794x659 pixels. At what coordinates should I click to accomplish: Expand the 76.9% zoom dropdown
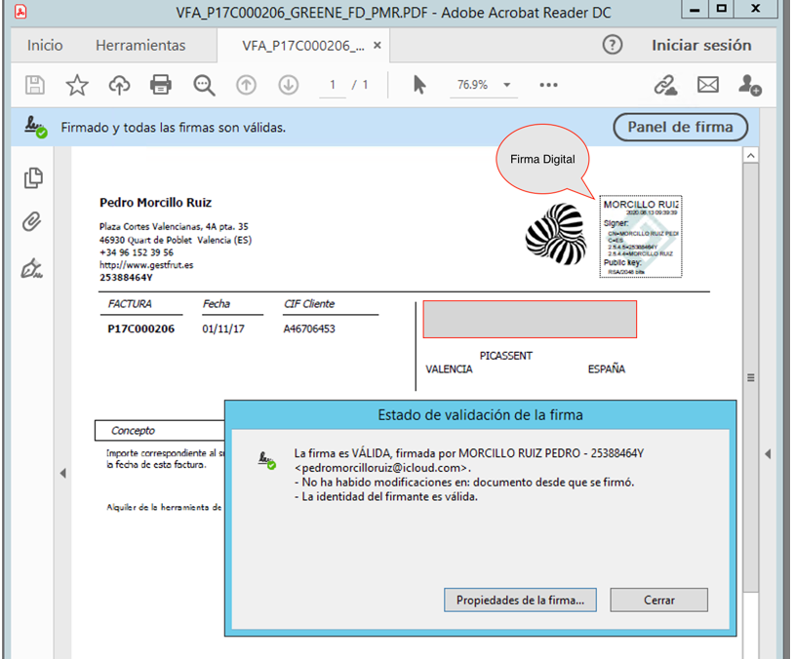coord(507,85)
